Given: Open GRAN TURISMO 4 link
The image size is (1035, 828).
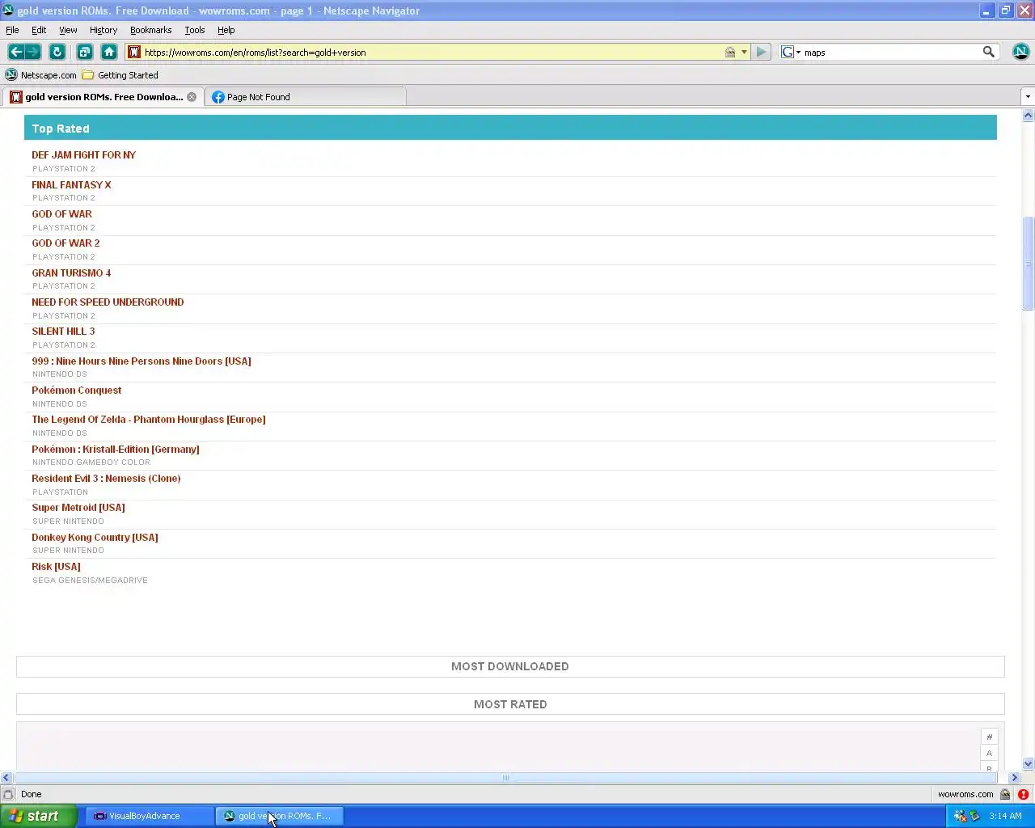Looking at the screenshot, I should [71, 272].
